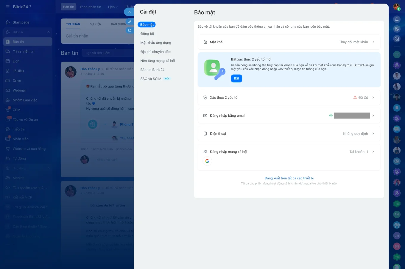The image size is (405, 269).
Task: Click the Tiếp thị icon in the sidebar
Action: pos(8,129)
